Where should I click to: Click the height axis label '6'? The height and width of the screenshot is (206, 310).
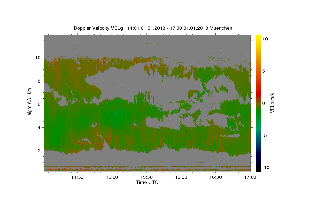click(40, 104)
